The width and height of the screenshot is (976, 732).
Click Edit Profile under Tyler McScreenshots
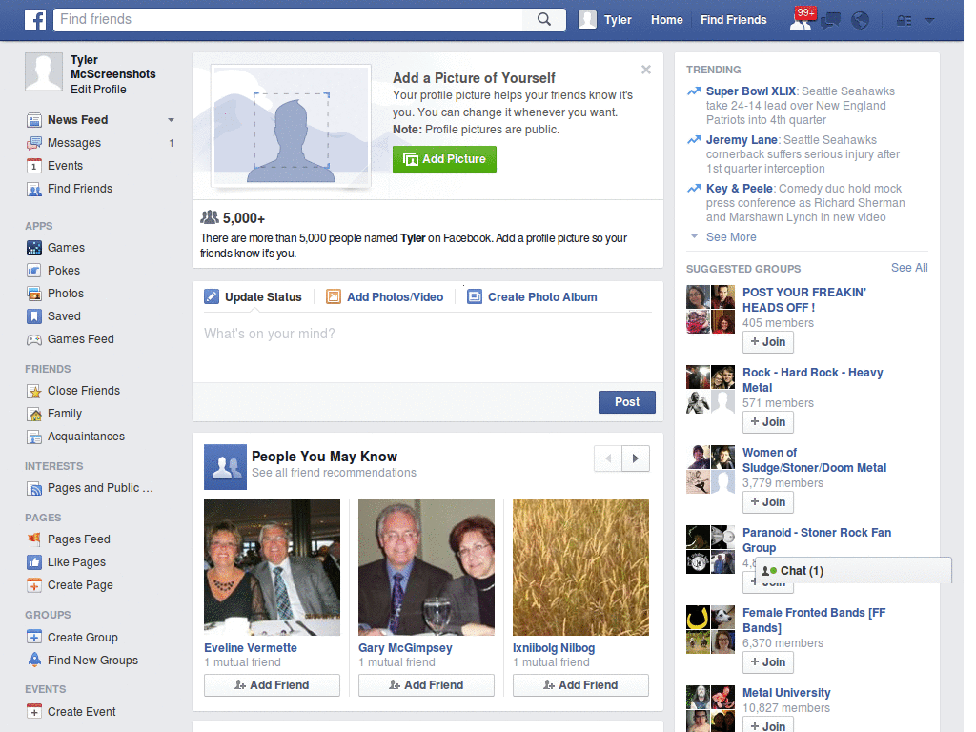coord(98,89)
